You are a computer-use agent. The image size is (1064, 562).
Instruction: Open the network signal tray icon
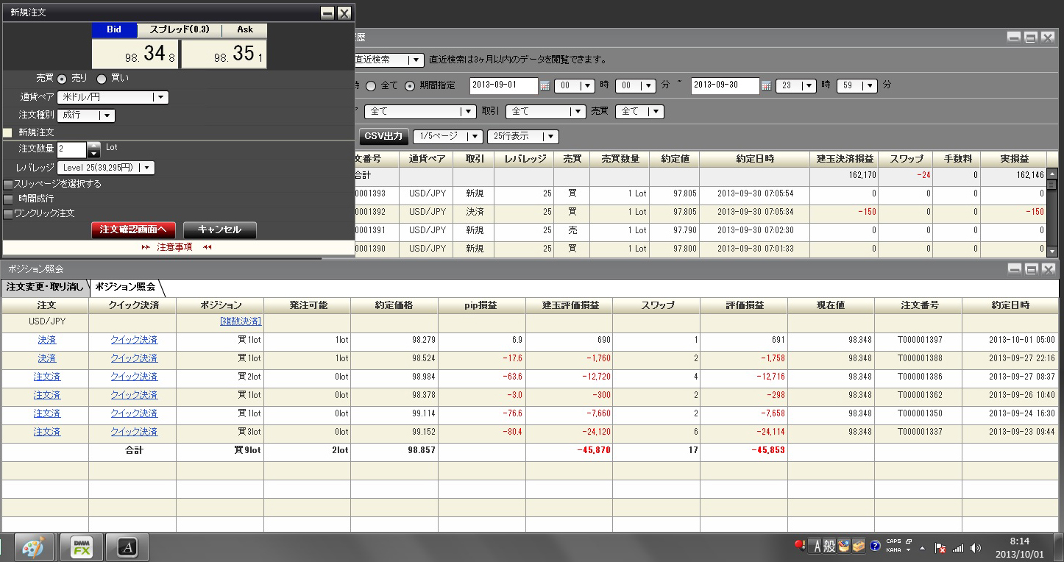coord(958,548)
